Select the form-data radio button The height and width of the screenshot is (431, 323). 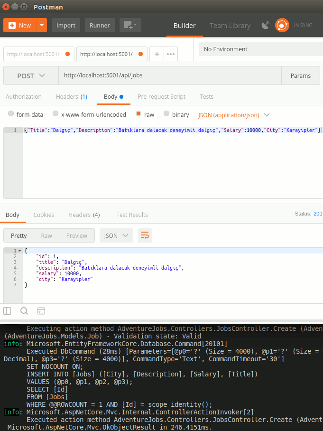[11, 113]
